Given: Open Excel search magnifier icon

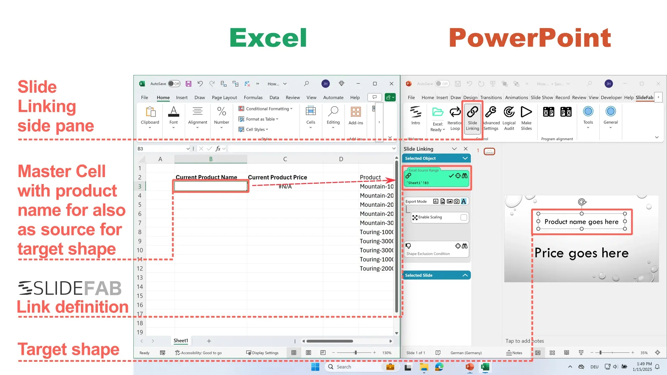Looking at the screenshot, I should tap(306, 84).
